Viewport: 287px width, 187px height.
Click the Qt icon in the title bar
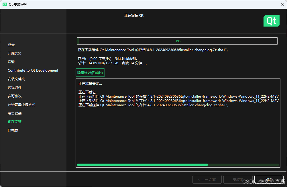[x=5, y=4]
